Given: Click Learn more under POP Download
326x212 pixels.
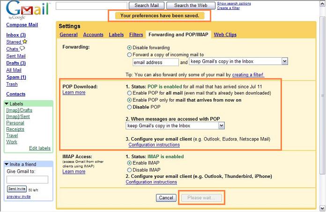Looking at the screenshot, I should click(x=74, y=92).
